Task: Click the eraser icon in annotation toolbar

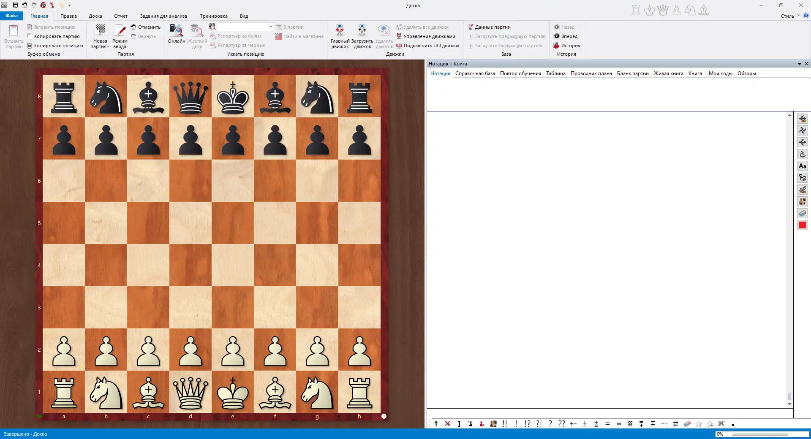Action: point(687,424)
